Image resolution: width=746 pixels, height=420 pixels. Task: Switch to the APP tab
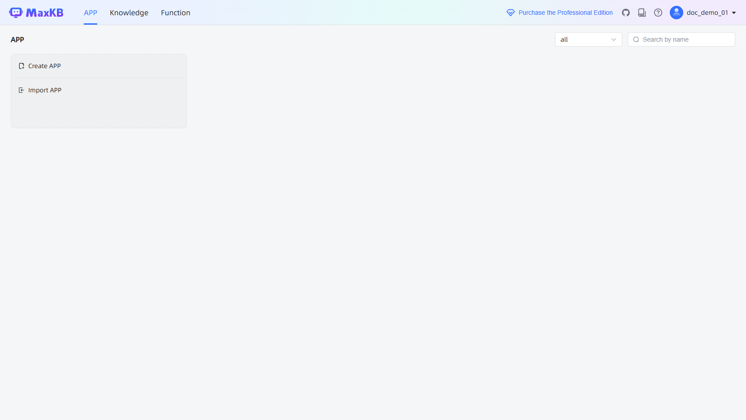[91, 13]
